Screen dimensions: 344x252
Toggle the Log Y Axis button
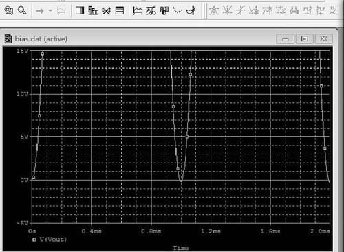pos(120,10)
